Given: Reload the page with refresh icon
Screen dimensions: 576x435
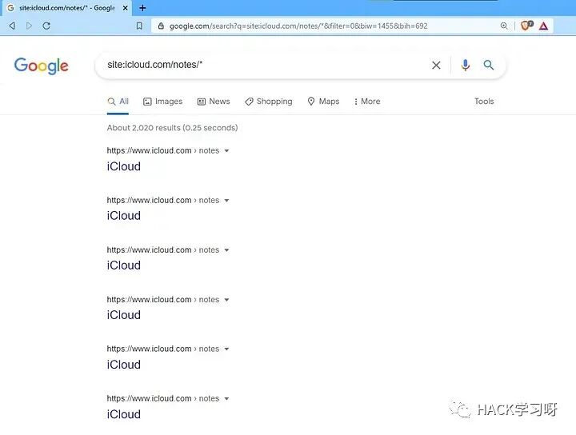Looking at the screenshot, I should pos(46,26).
